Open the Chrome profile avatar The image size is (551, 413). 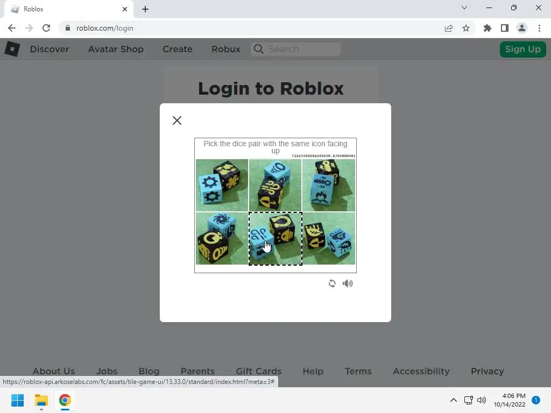(x=522, y=28)
